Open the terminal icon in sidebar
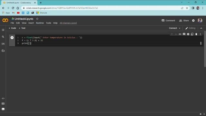Screen dimensions: 206x116 [3, 109]
